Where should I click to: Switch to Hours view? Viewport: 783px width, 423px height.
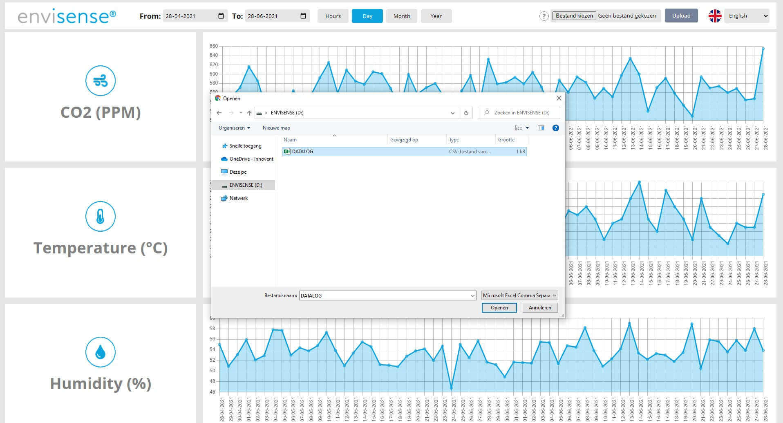click(x=333, y=16)
